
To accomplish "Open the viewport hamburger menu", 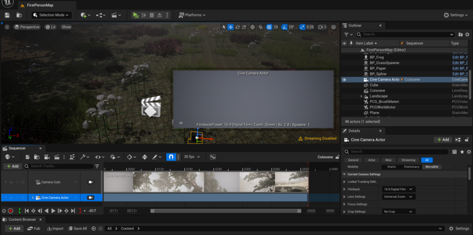I will tap(7, 27).
